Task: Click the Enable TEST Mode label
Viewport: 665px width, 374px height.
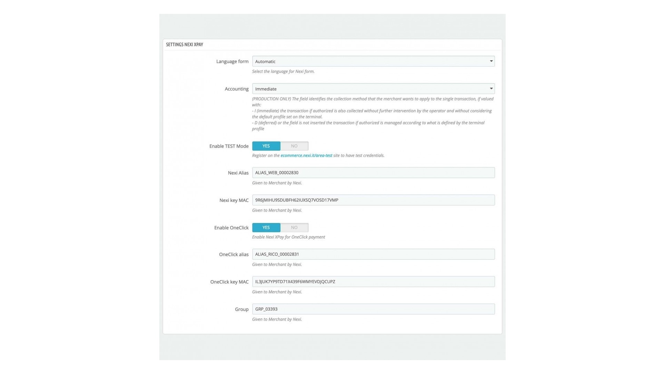Action: point(229,146)
